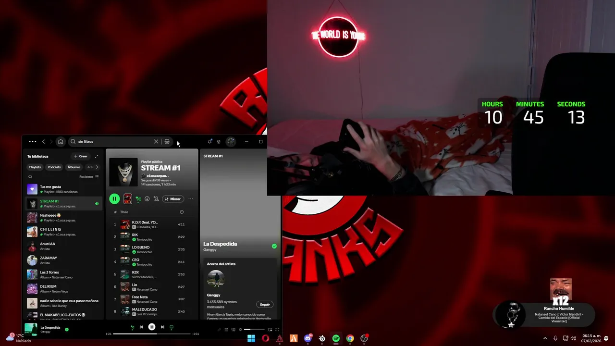Invite collaborators to the playlist
This screenshot has width=615, height=346.
(156, 199)
